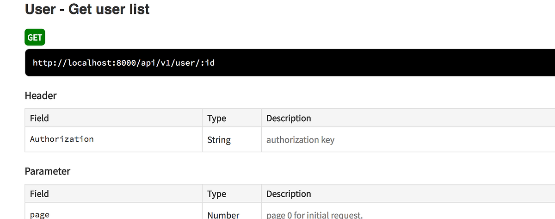Click 'page 0 for initial request' description
555x219 pixels.
314,215
